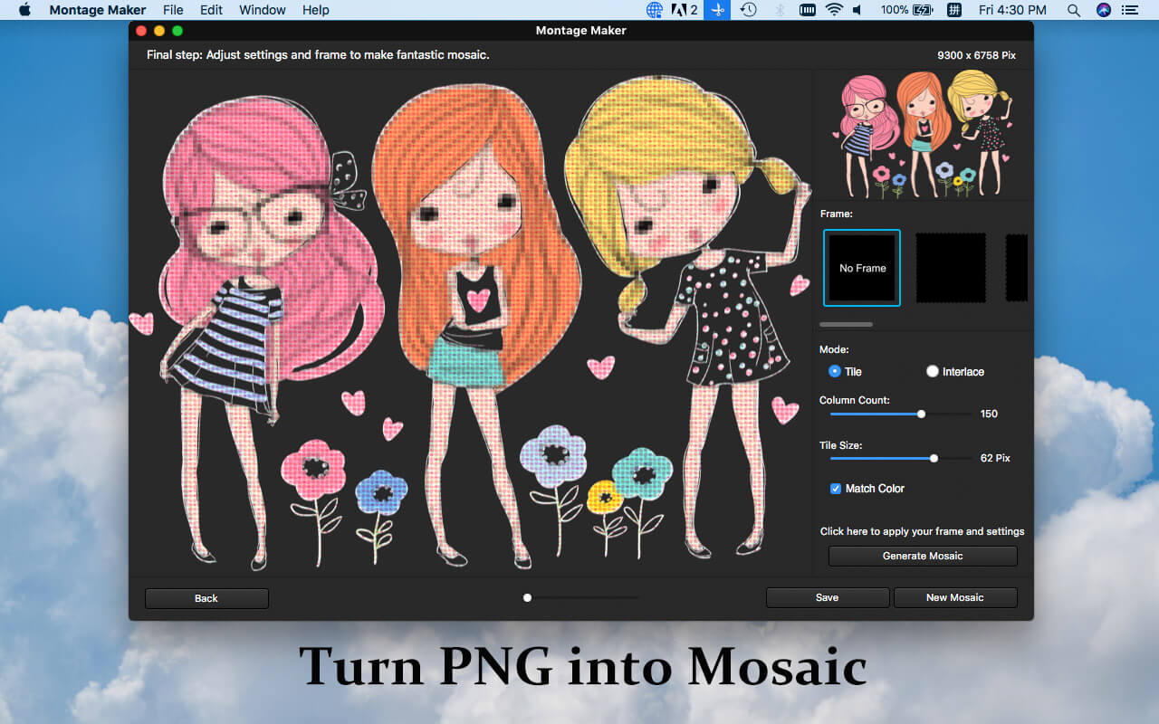1159x724 pixels.
Task: Select the second frame with scalloped border
Action: point(951,268)
